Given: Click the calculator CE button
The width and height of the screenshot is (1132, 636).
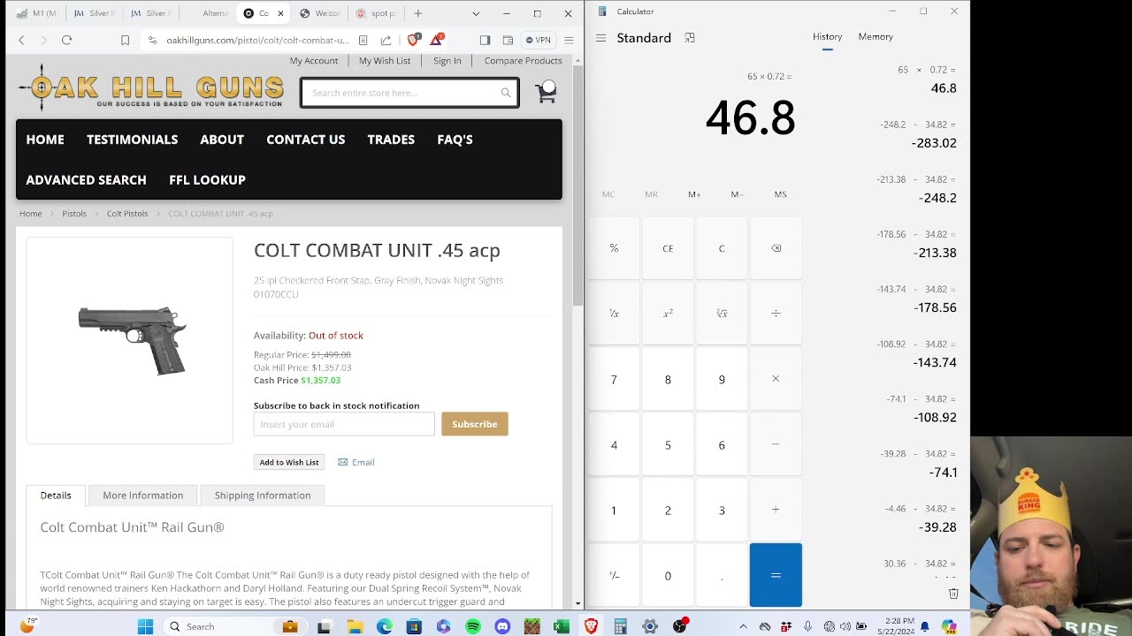Looking at the screenshot, I should click(x=668, y=248).
